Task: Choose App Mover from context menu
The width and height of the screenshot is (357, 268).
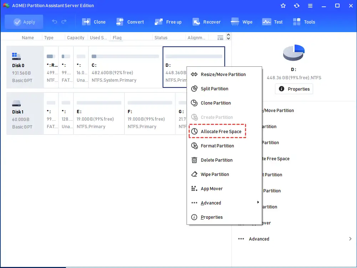Action: pos(224,189)
